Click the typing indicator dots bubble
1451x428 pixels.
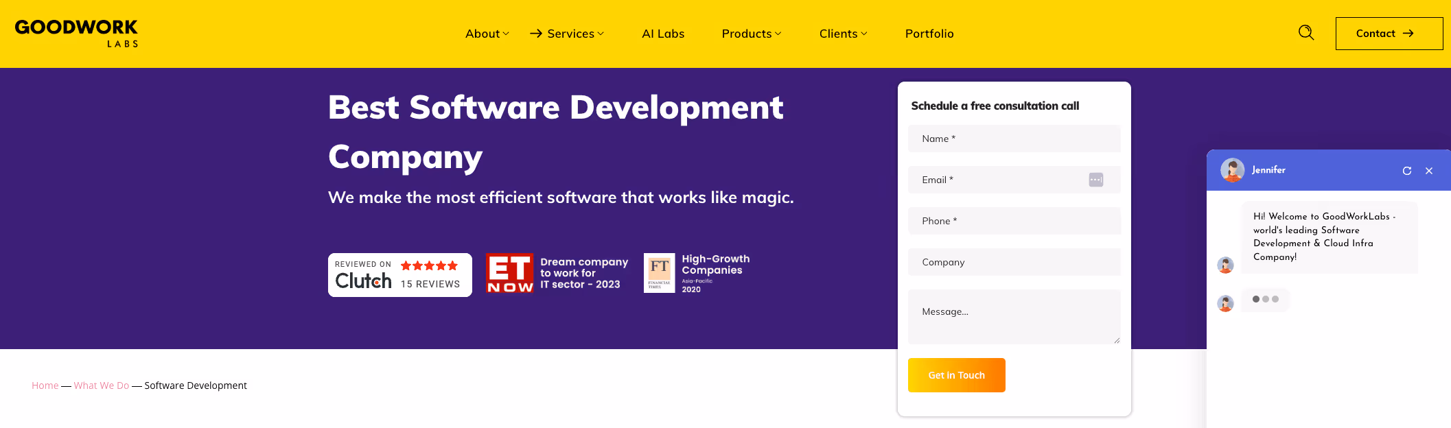click(1266, 300)
